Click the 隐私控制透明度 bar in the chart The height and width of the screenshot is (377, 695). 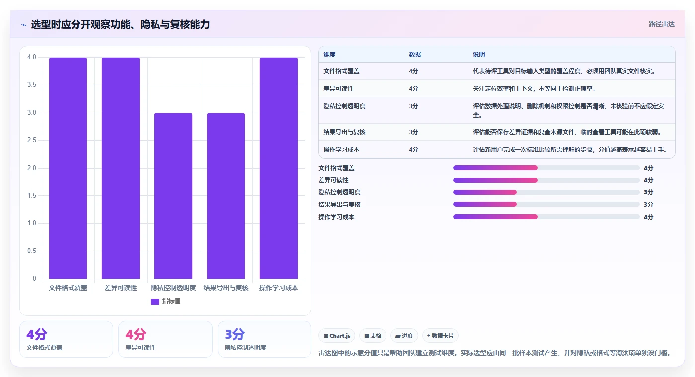pyautogui.click(x=173, y=196)
